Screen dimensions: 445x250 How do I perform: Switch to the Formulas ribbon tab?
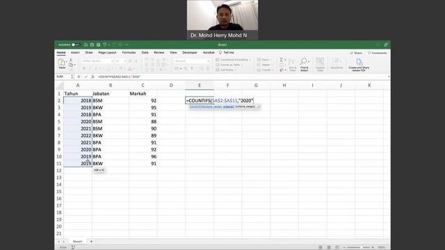pos(129,53)
